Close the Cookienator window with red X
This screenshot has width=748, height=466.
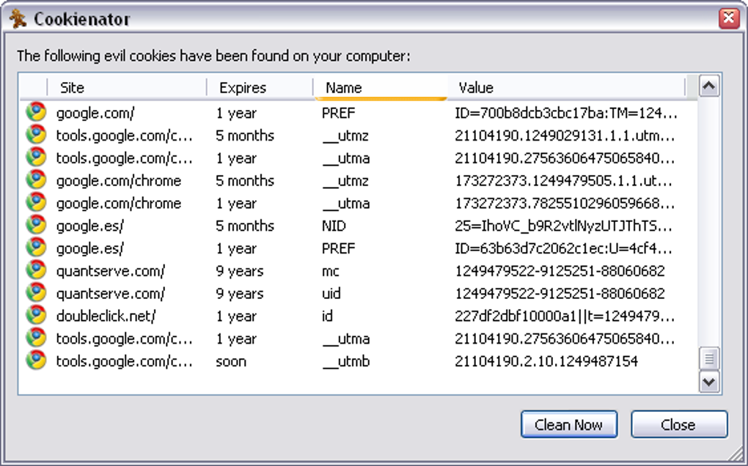point(729,18)
